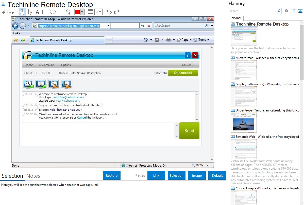Open the Semantic Web snapshot thumbnail
This screenshot has height=205, width=304.
pyautogui.click(x=244, y=149)
